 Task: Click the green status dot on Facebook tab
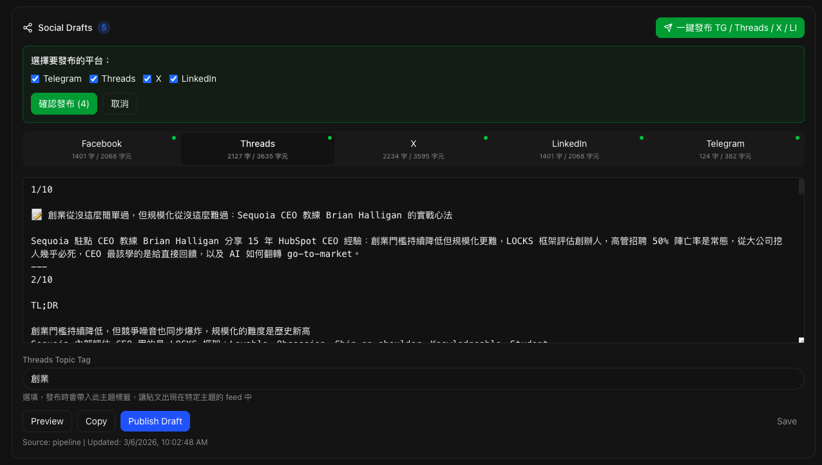(x=174, y=138)
